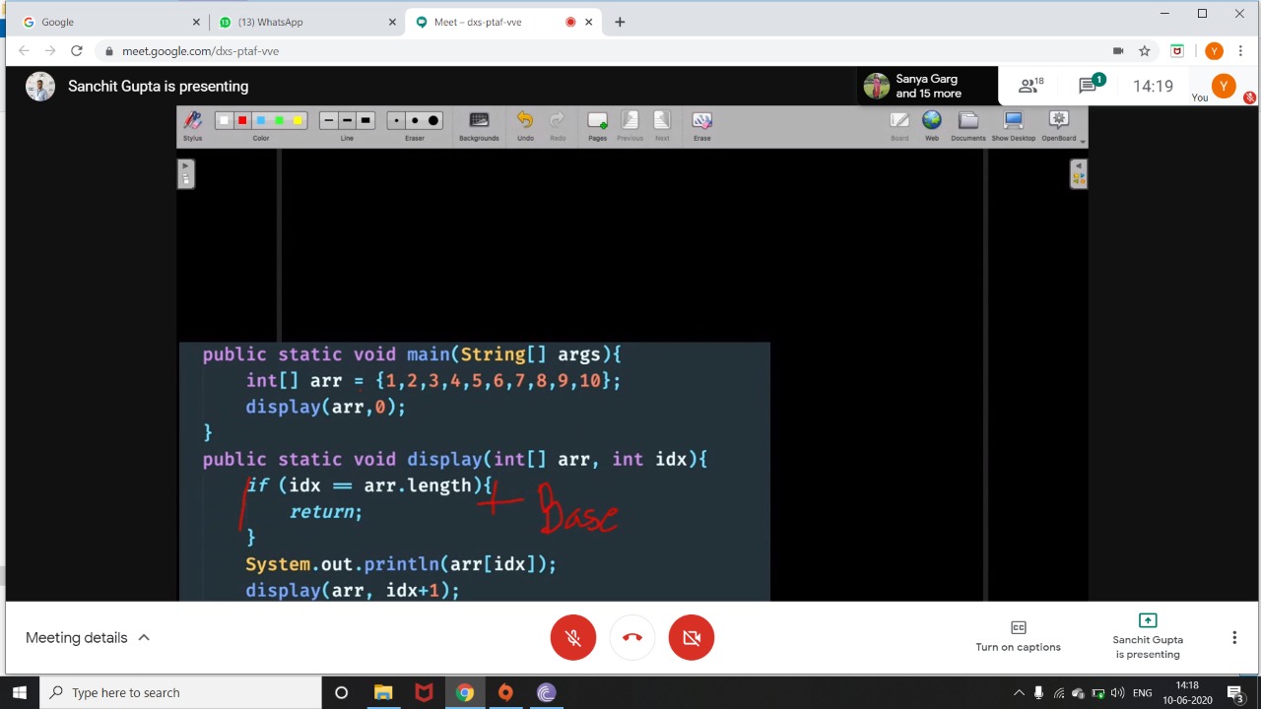Viewport: 1261px width, 709px height.
Task: Open the Chrome menu with three dots
Action: pos(1240,51)
